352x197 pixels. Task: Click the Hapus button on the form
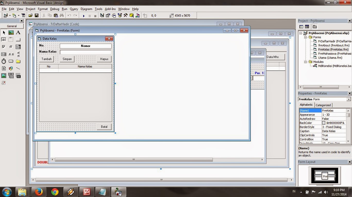pos(104,59)
